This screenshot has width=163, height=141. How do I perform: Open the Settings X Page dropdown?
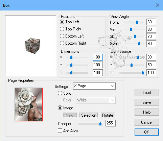[x=94, y=86]
